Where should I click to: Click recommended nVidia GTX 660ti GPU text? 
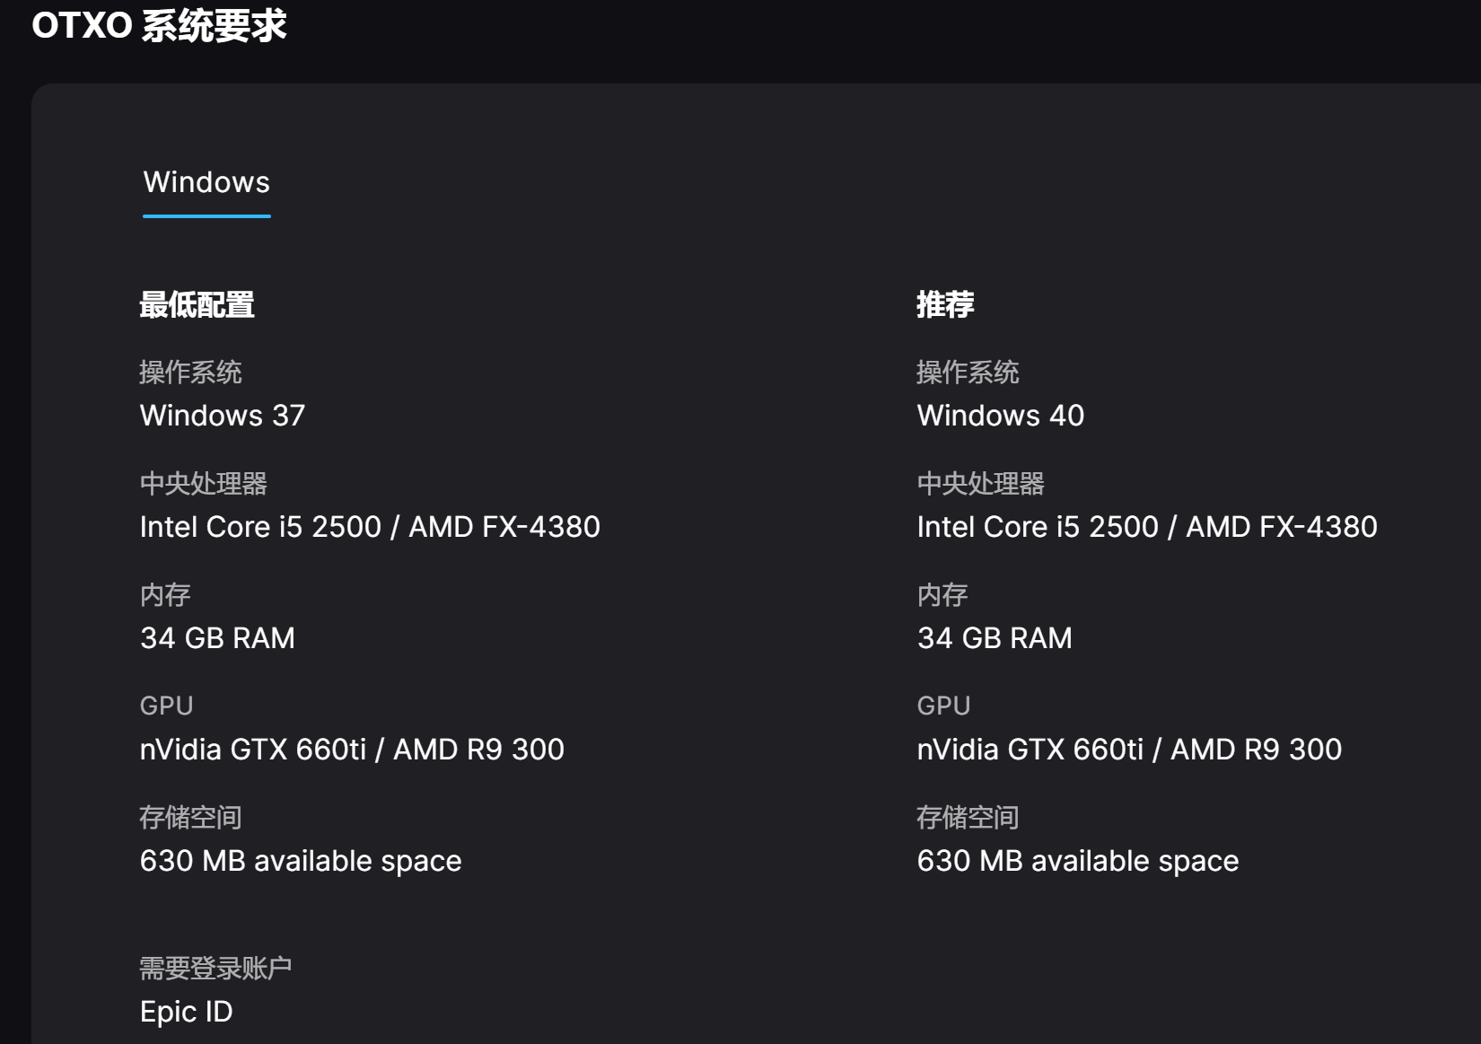(x=1129, y=750)
